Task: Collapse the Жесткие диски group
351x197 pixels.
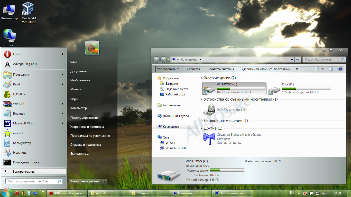Action: tap(202, 78)
